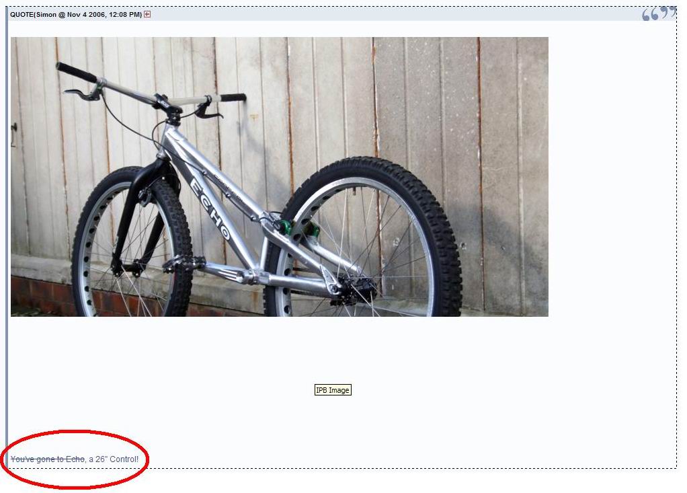Click the left black handlebar grip
This screenshot has width=687, height=493.
76,73
